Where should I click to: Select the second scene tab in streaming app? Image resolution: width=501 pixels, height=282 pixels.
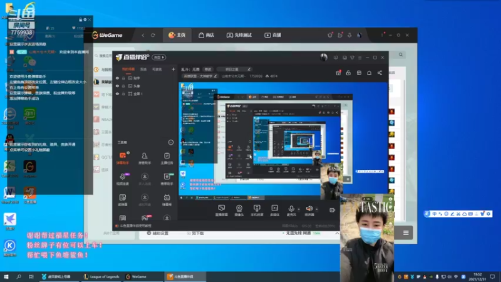pyautogui.click(x=143, y=69)
